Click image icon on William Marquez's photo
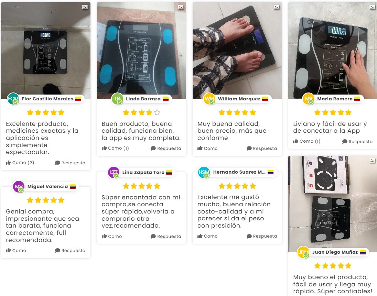The image size is (377, 296). [x=277, y=7]
